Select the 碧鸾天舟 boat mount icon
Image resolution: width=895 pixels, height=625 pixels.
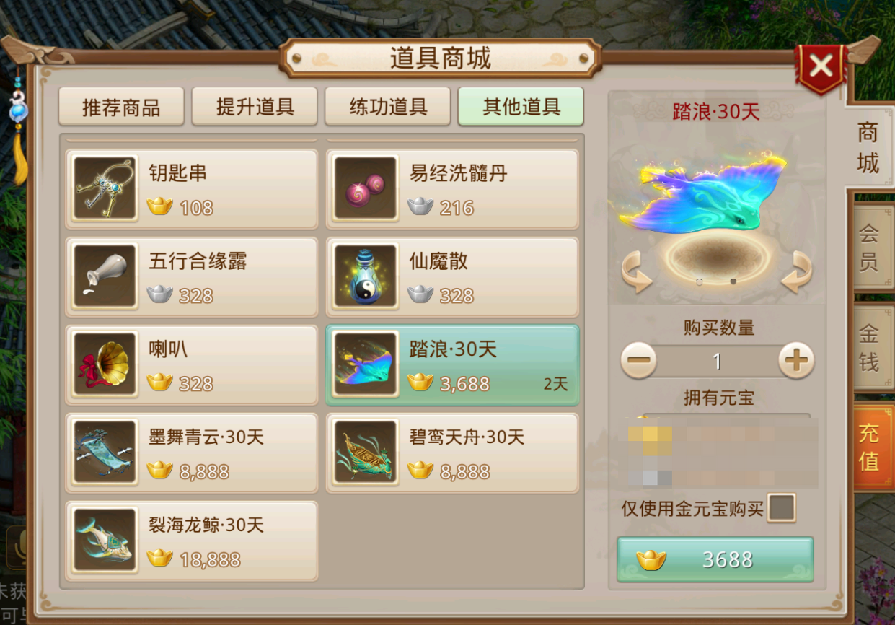pyautogui.click(x=366, y=453)
